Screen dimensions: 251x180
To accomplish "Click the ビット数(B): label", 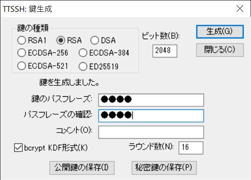I will 161,36.
